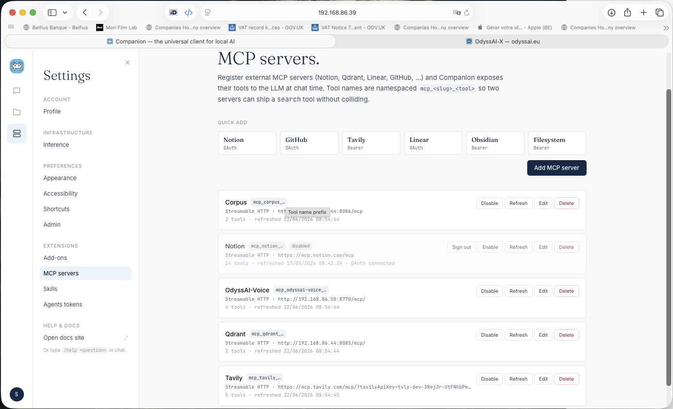Open Safari downloads

click(611, 12)
